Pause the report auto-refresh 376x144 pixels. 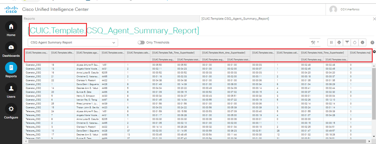pos(331,42)
